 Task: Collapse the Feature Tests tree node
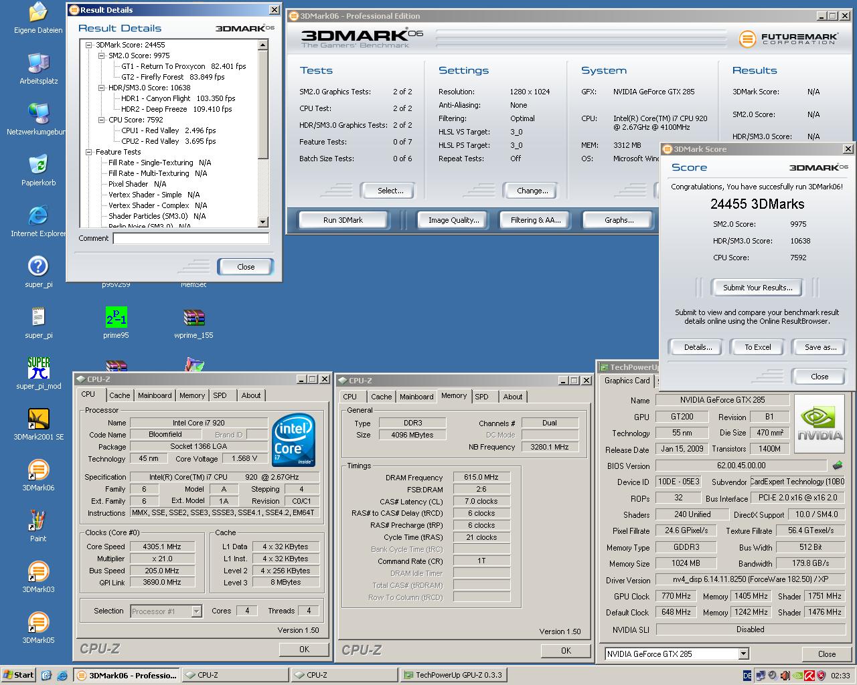[89, 152]
